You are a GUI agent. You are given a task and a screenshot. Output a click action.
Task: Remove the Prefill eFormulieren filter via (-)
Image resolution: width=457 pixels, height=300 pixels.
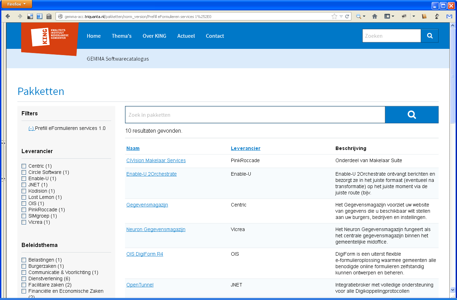click(31, 128)
